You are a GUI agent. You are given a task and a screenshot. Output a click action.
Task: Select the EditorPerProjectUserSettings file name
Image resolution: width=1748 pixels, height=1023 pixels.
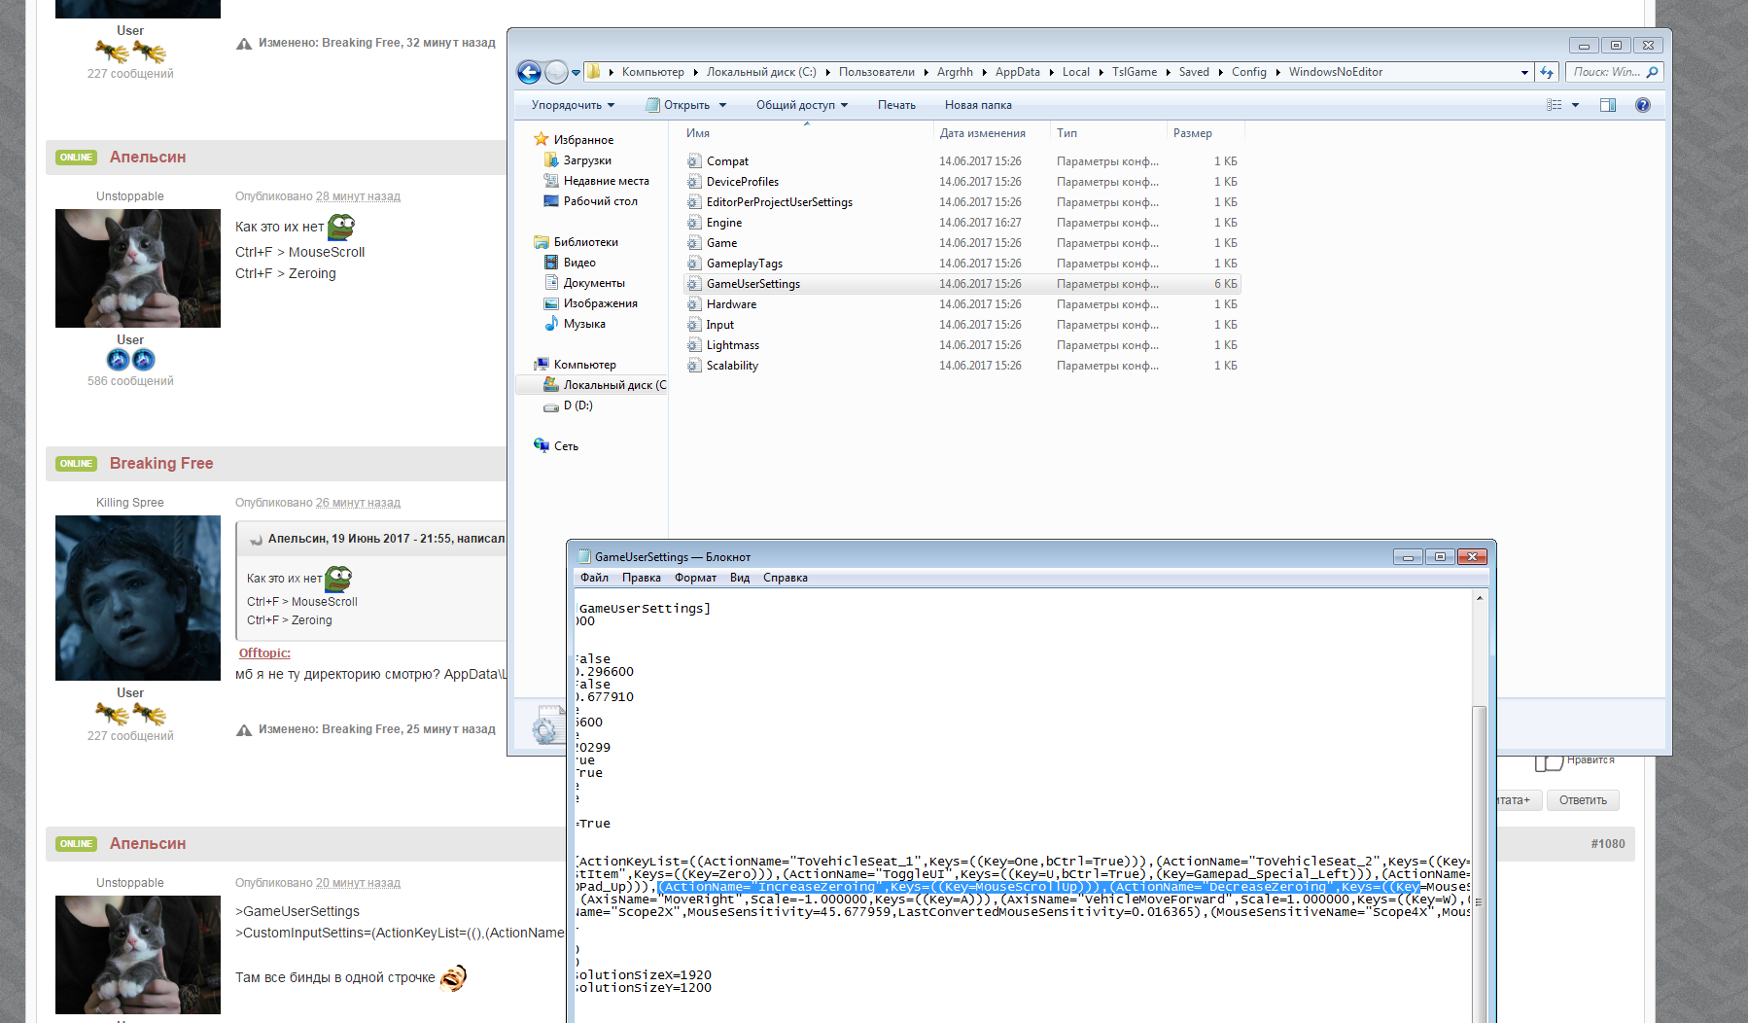point(780,202)
